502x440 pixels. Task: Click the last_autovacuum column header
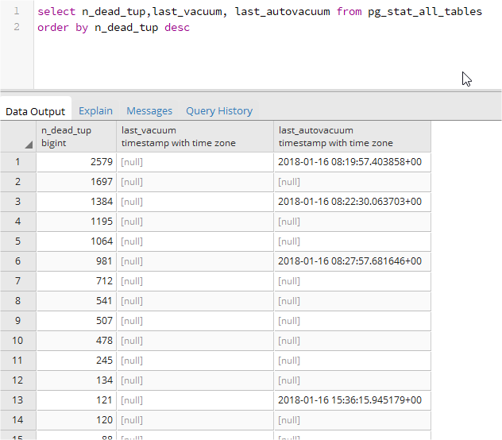tap(352, 136)
